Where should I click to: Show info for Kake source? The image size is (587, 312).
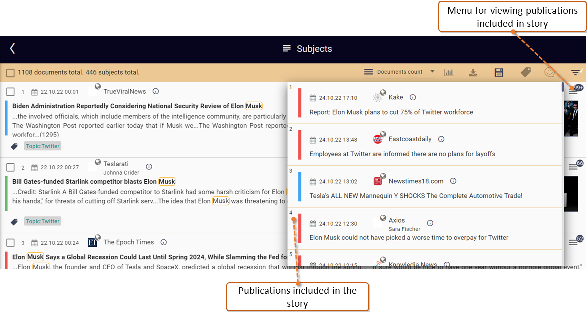(x=413, y=97)
